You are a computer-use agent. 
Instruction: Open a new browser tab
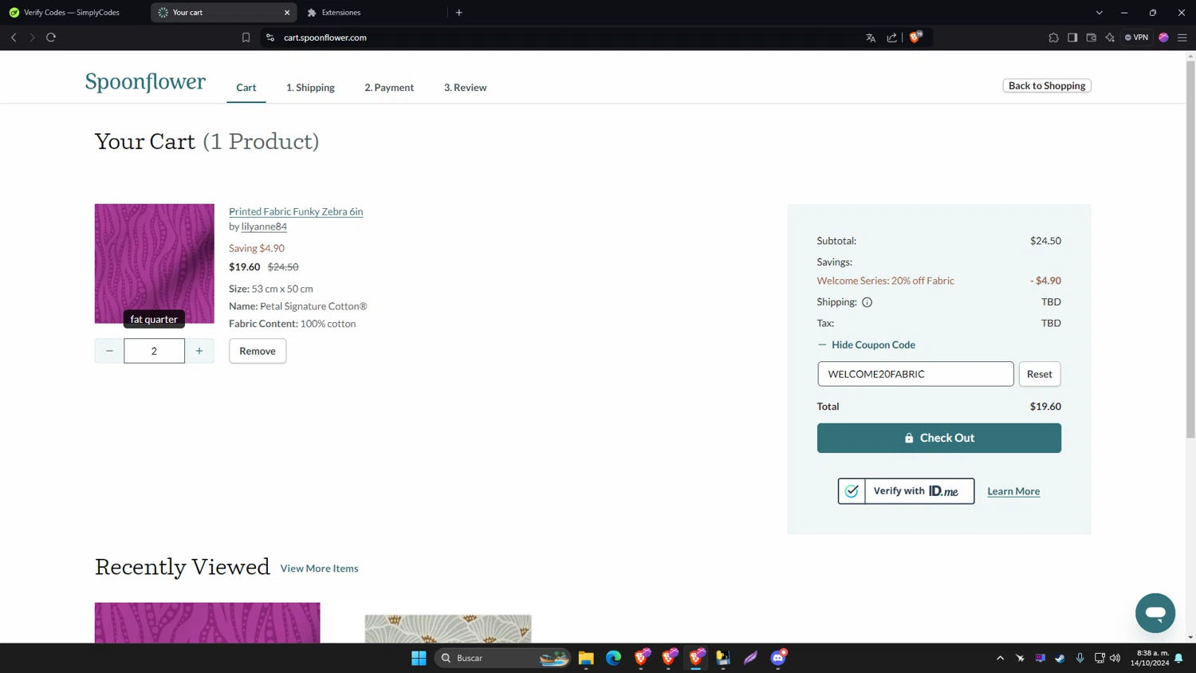459,13
